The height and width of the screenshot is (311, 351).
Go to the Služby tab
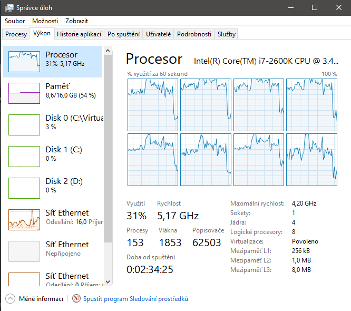coord(227,34)
